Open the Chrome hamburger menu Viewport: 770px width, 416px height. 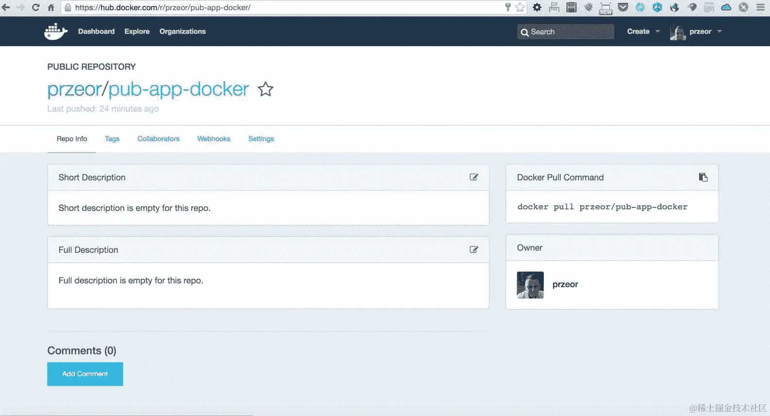(x=760, y=7)
